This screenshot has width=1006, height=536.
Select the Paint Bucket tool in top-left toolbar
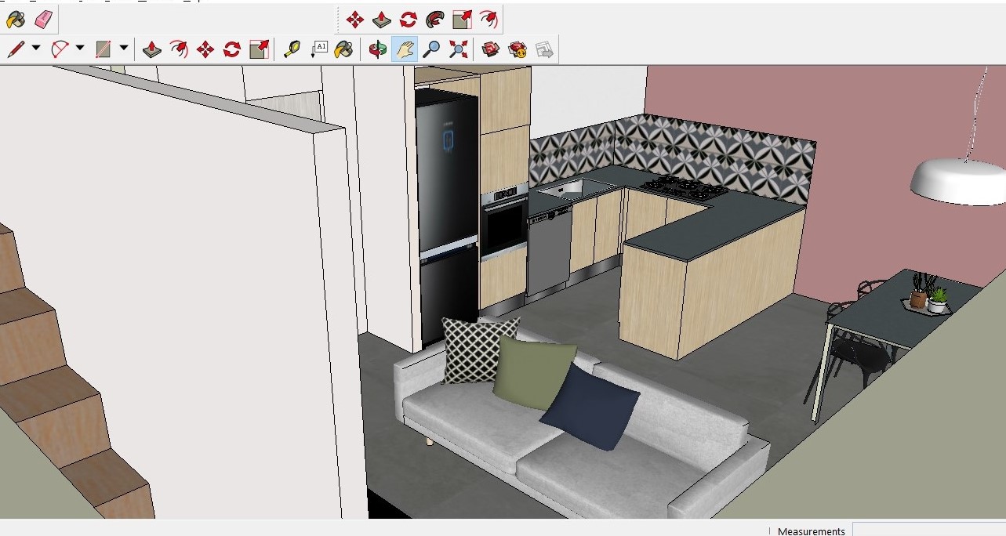15,20
